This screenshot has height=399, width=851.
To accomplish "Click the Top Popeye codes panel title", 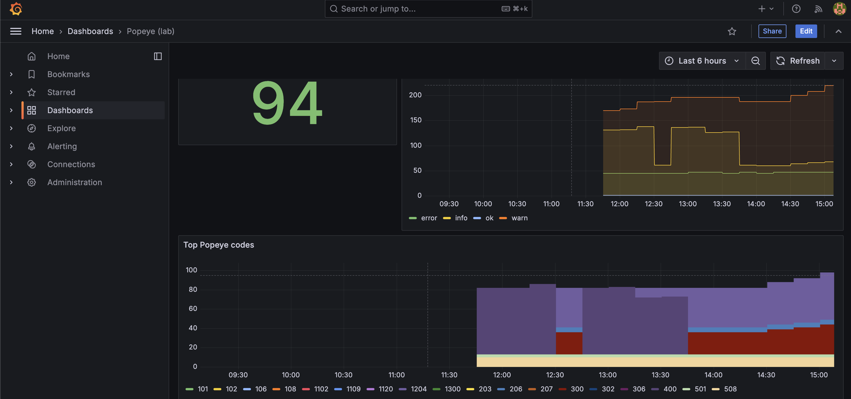I will tap(218, 245).
